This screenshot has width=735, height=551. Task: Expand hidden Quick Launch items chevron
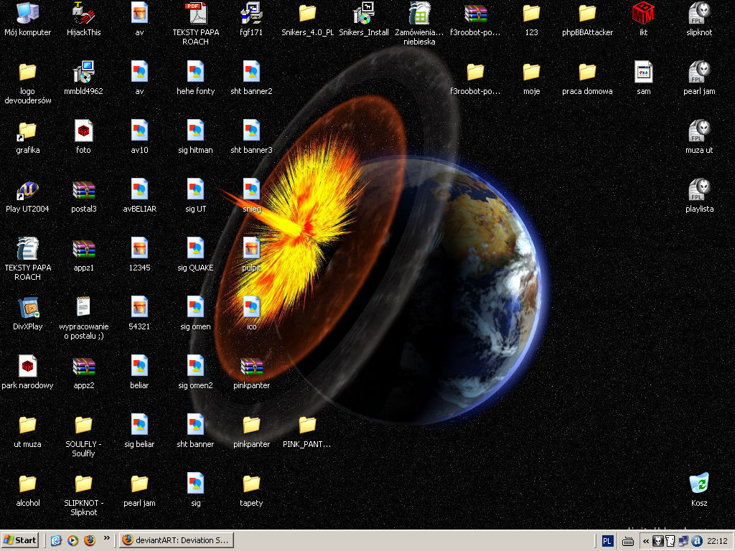(x=107, y=538)
